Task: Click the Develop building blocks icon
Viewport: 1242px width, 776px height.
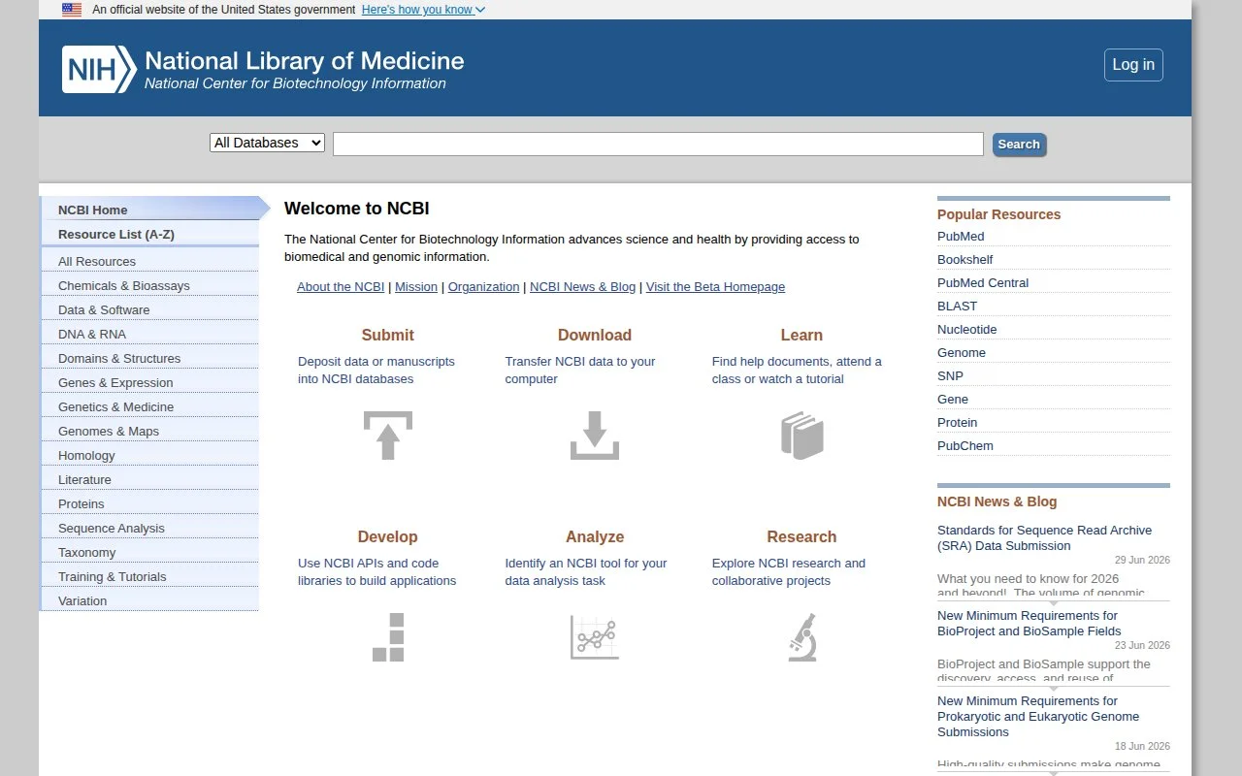Action: (x=388, y=637)
